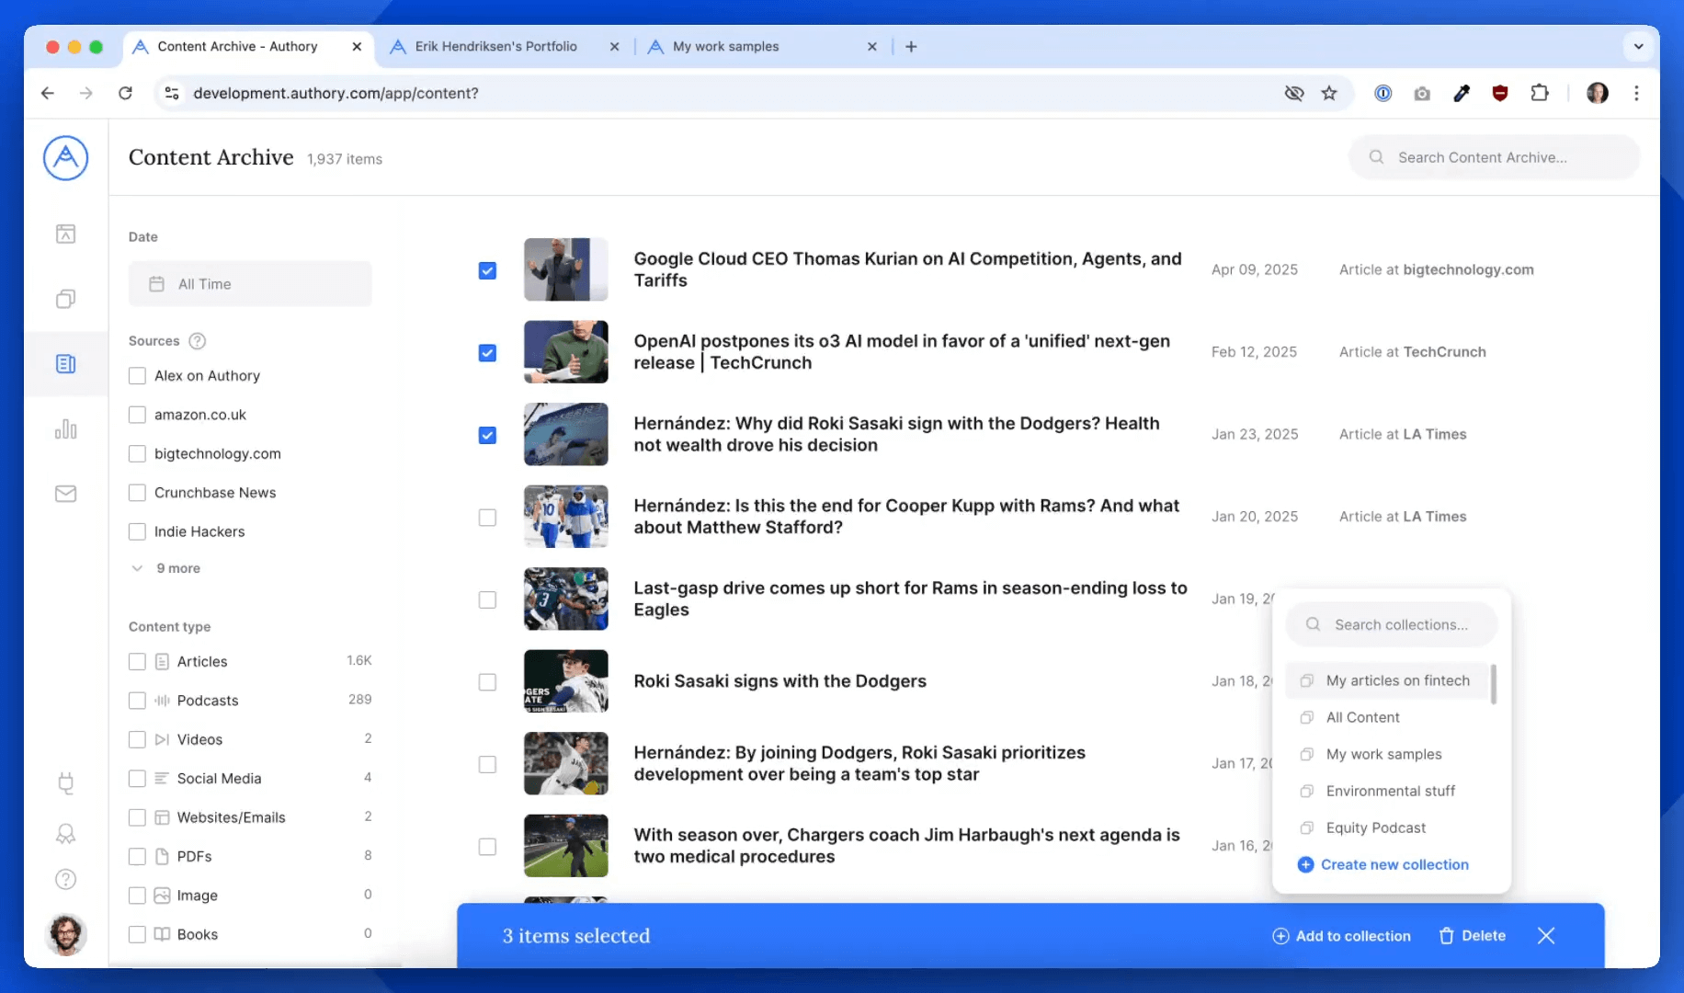Viewport: 1684px width, 993px height.
Task: Enable the PDFs content type filter
Action: (x=137, y=857)
